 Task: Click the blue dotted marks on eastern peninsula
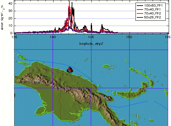click(x=105, y=97)
